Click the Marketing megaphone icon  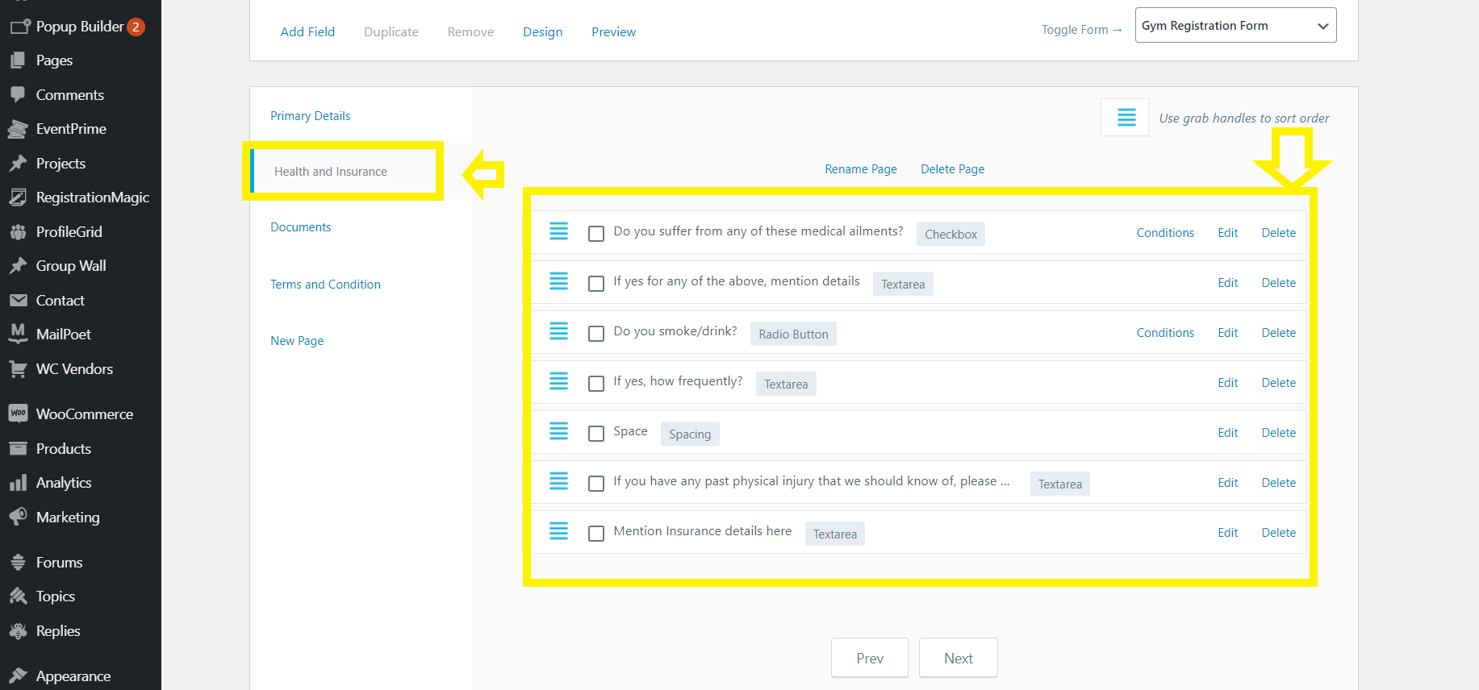[18, 517]
